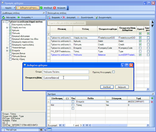
Task: Click the red Ακύρωση toolbar icon
Action: [x=55, y=8]
